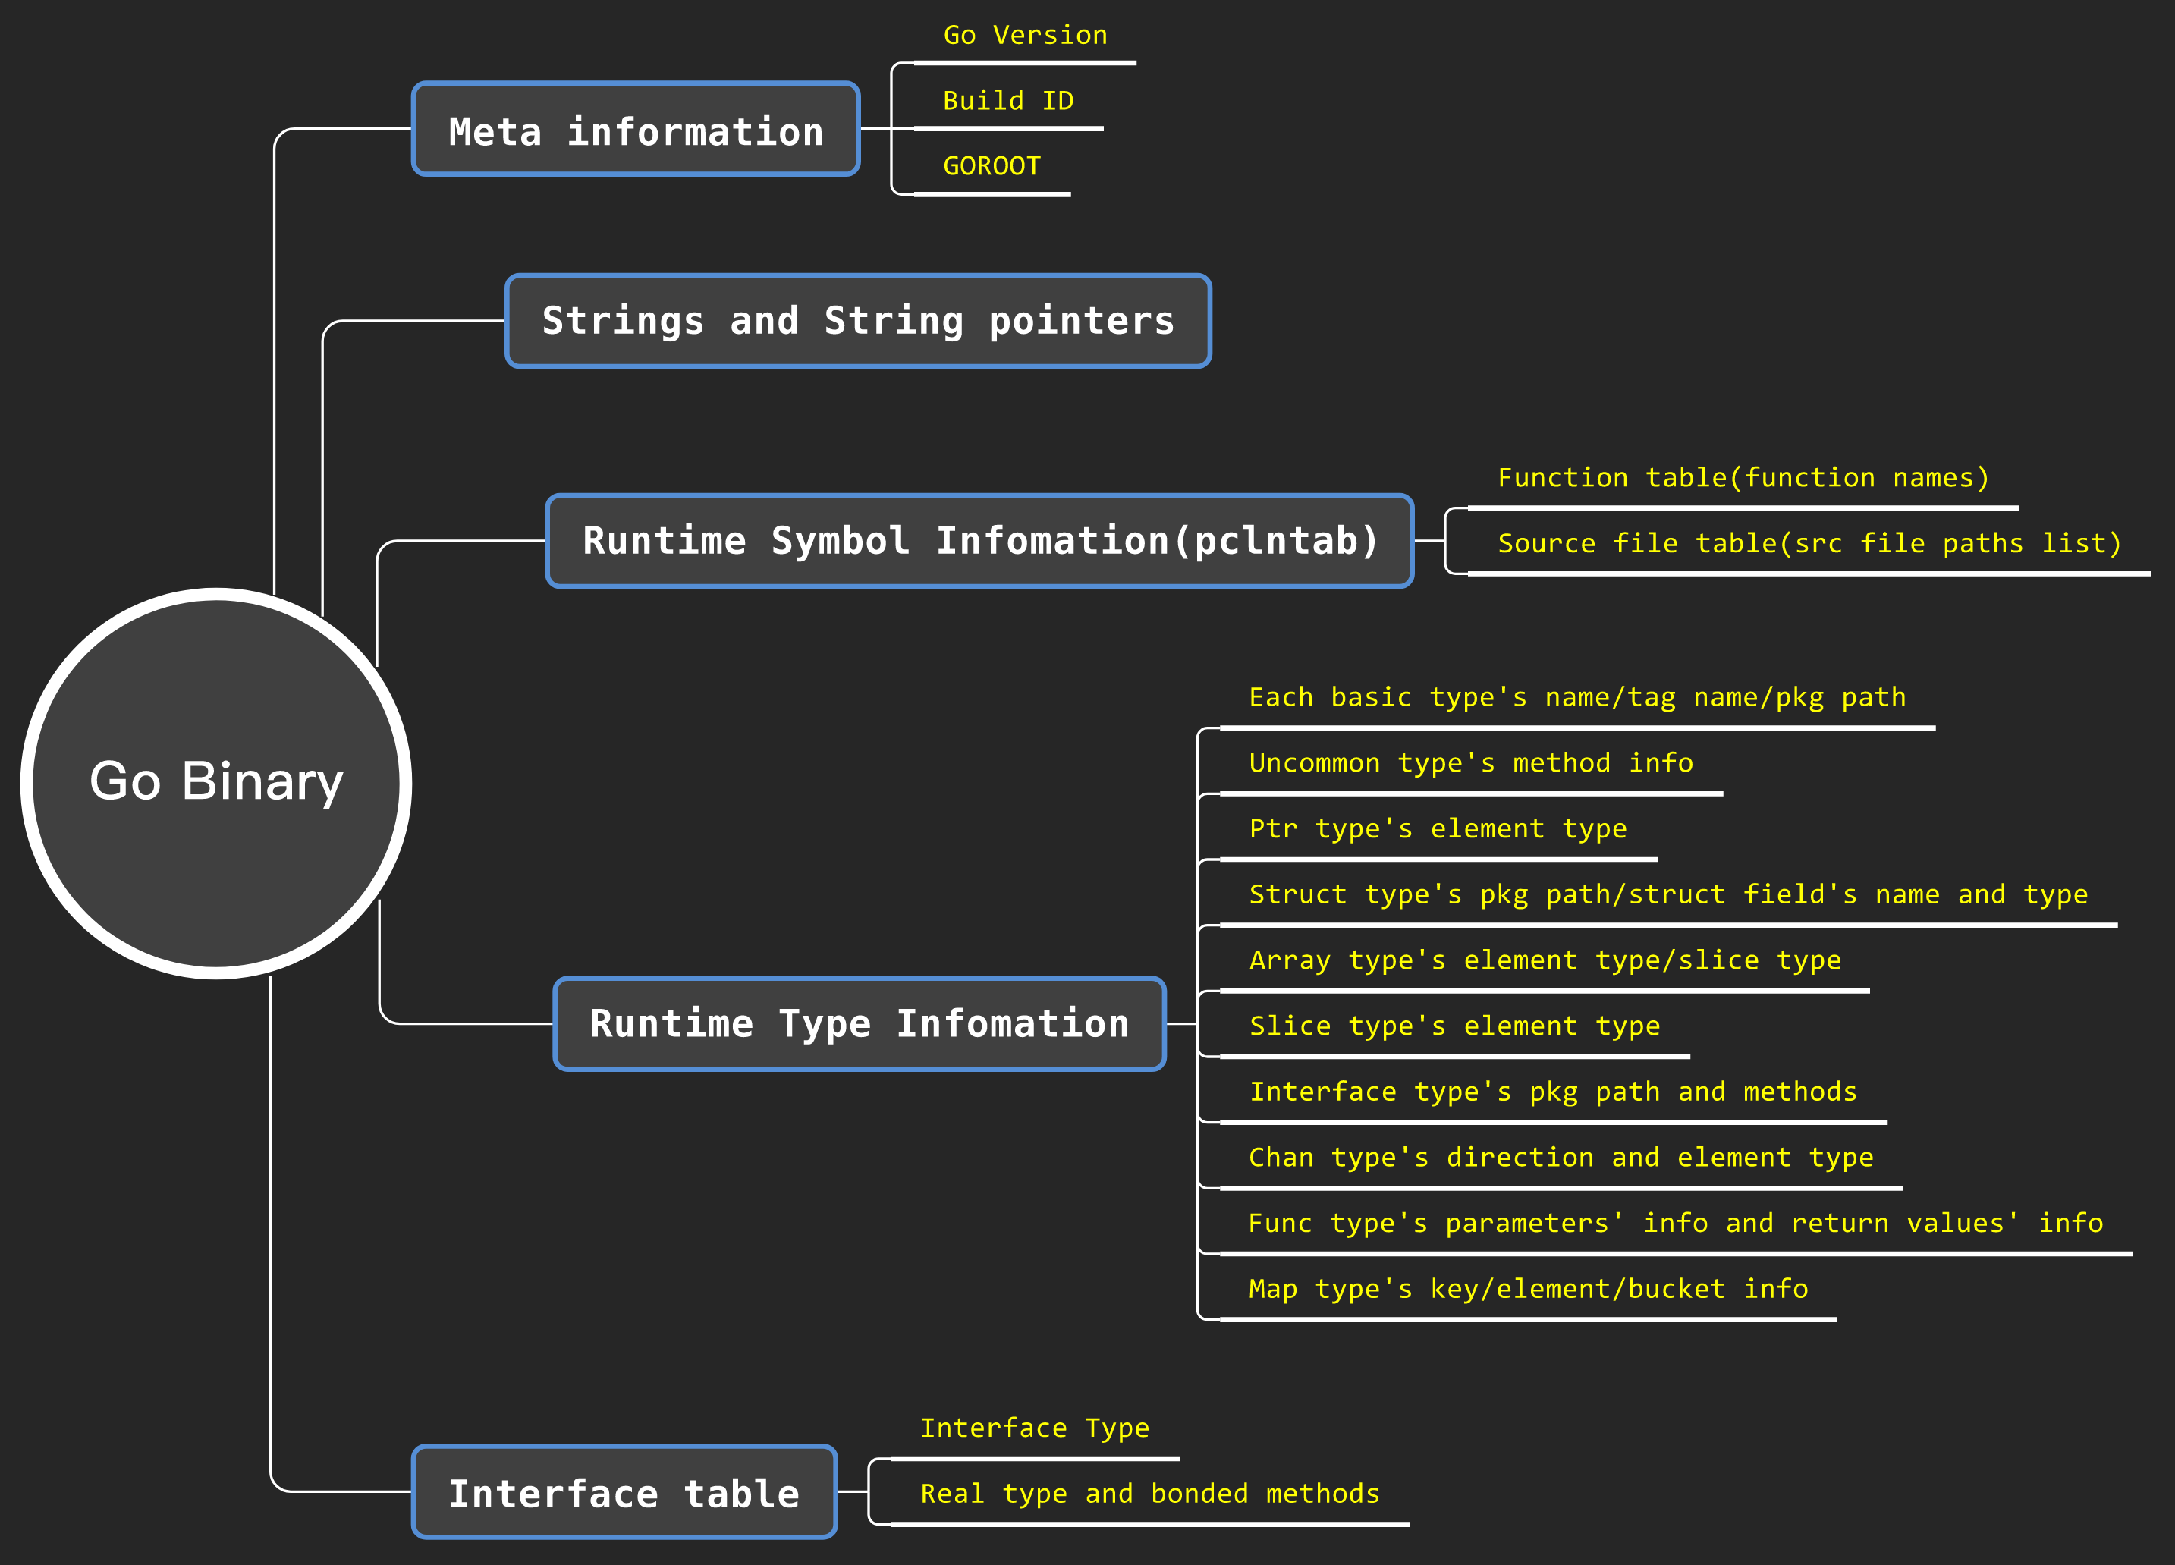Click Each basic type's name item
Image resolution: width=2175 pixels, height=1565 pixels.
click(1576, 698)
